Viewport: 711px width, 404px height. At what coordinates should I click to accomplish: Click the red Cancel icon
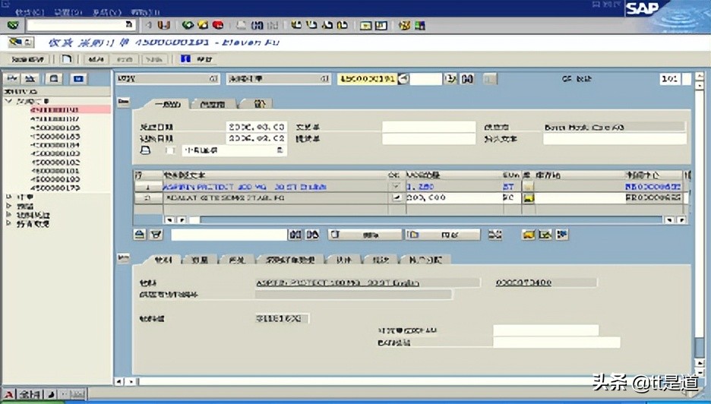coord(218,25)
